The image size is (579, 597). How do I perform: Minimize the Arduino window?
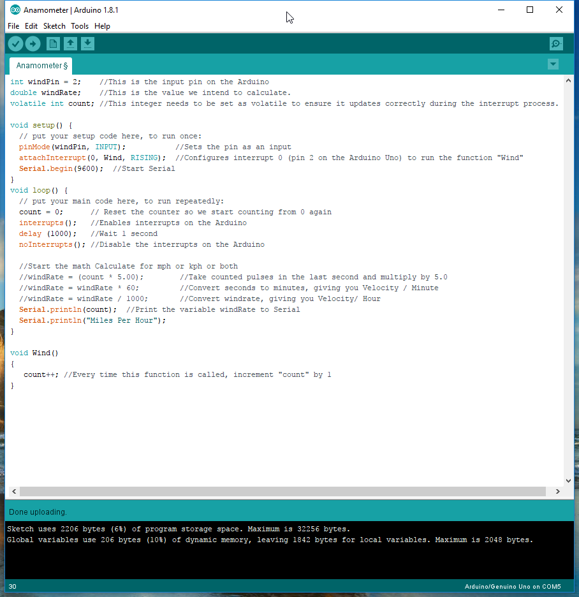(501, 10)
